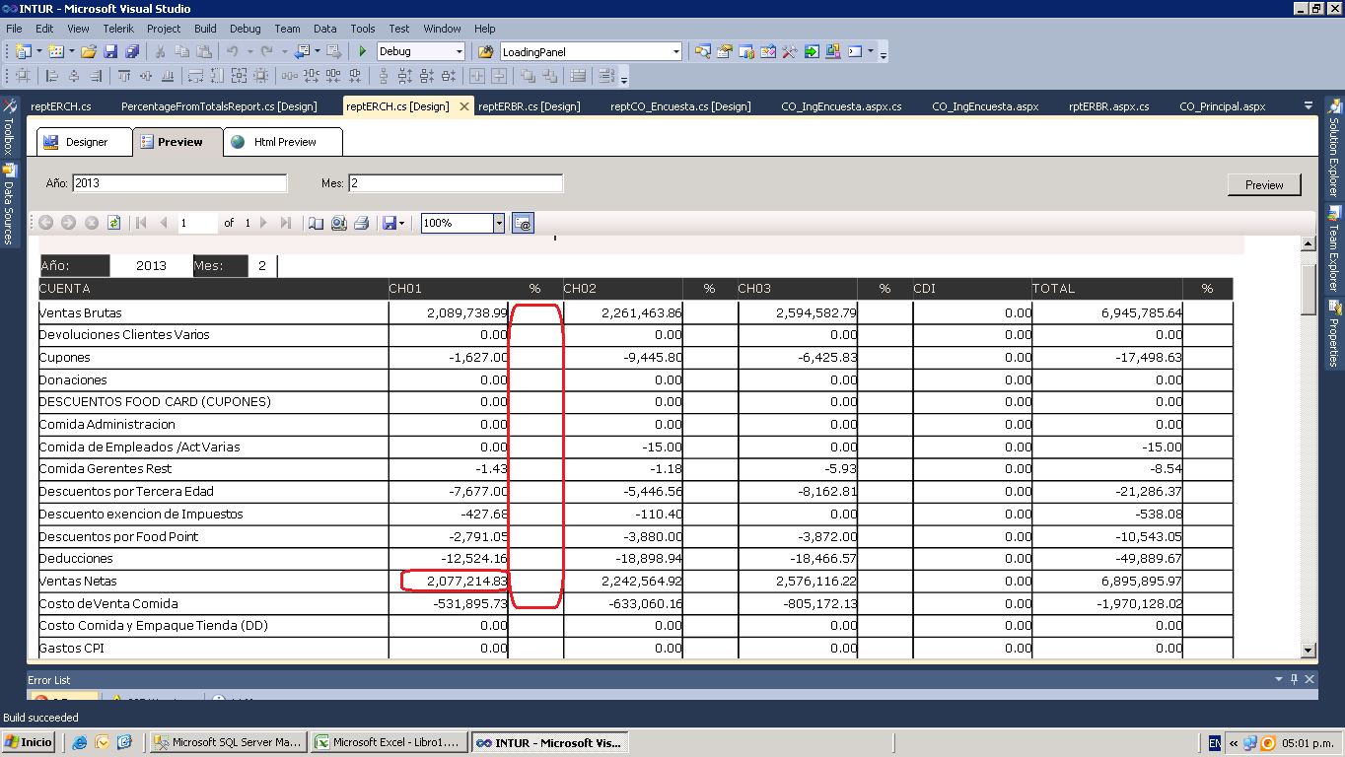The height and width of the screenshot is (757, 1345).
Task: Click the report vertical scrollbar down arrow
Action: (1309, 650)
